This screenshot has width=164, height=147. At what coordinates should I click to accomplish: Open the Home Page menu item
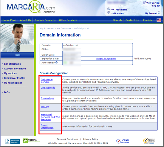tap(9, 20)
